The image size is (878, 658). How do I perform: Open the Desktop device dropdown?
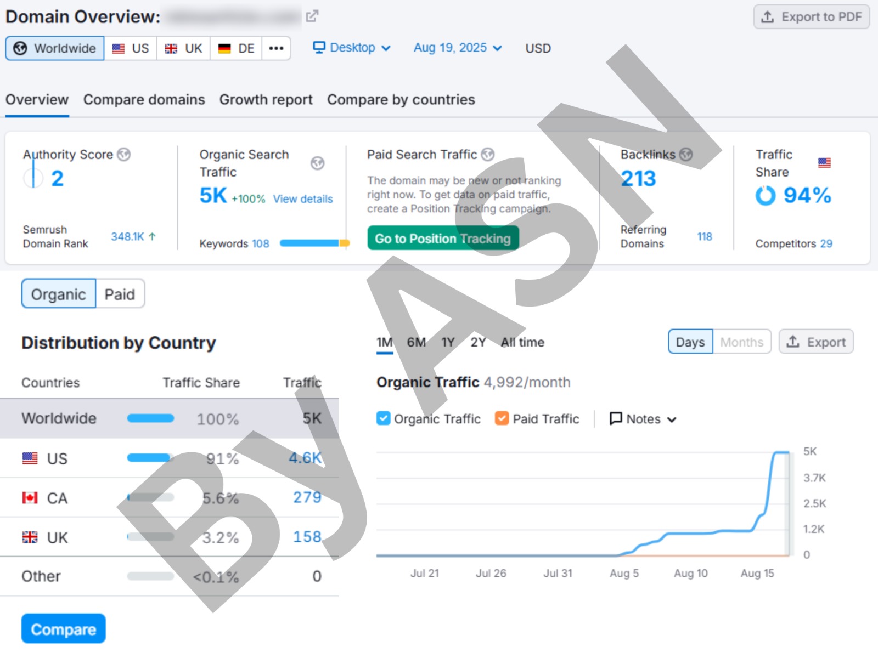coord(352,48)
